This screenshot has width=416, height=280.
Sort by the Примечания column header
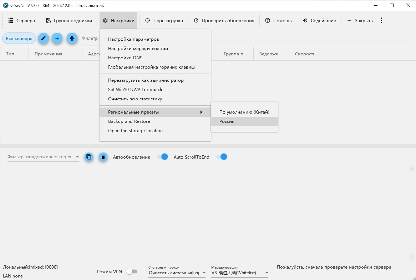(55, 54)
